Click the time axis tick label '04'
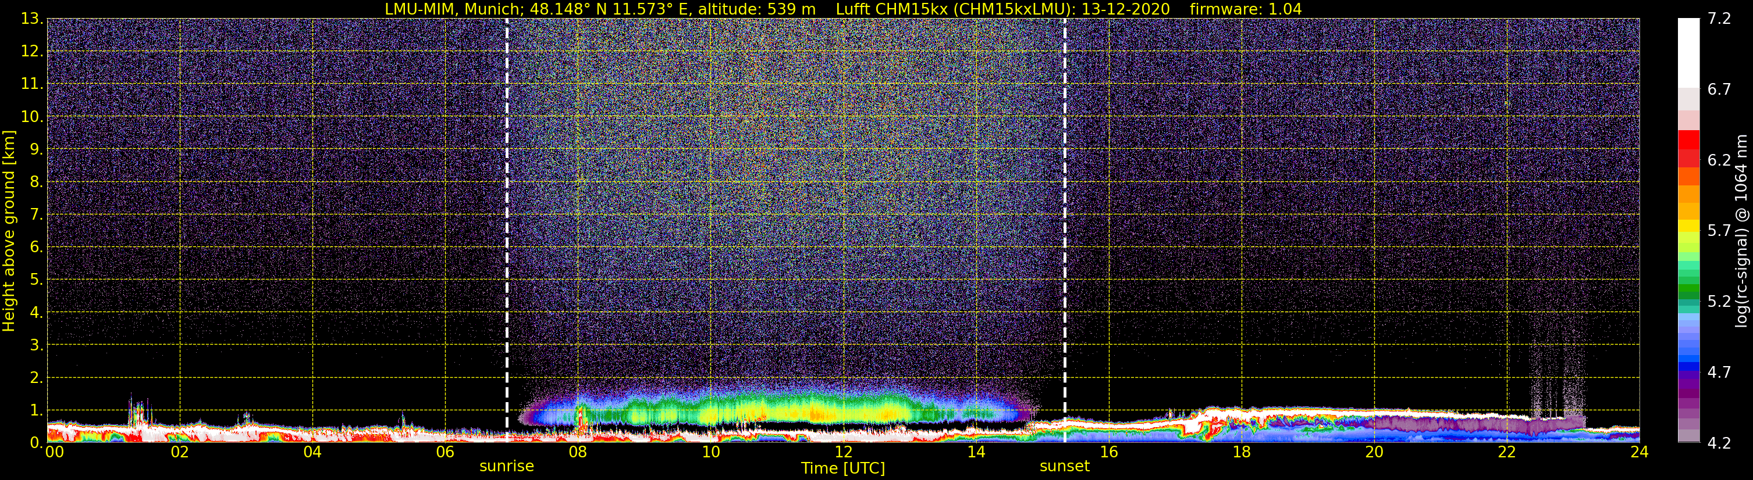 (x=312, y=452)
